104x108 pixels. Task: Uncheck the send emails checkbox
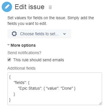click(x=9, y=60)
